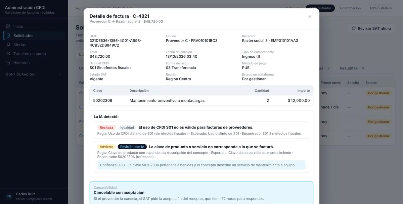
Task: Click the Cantidad column header
Action: click(x=262, y=91)
